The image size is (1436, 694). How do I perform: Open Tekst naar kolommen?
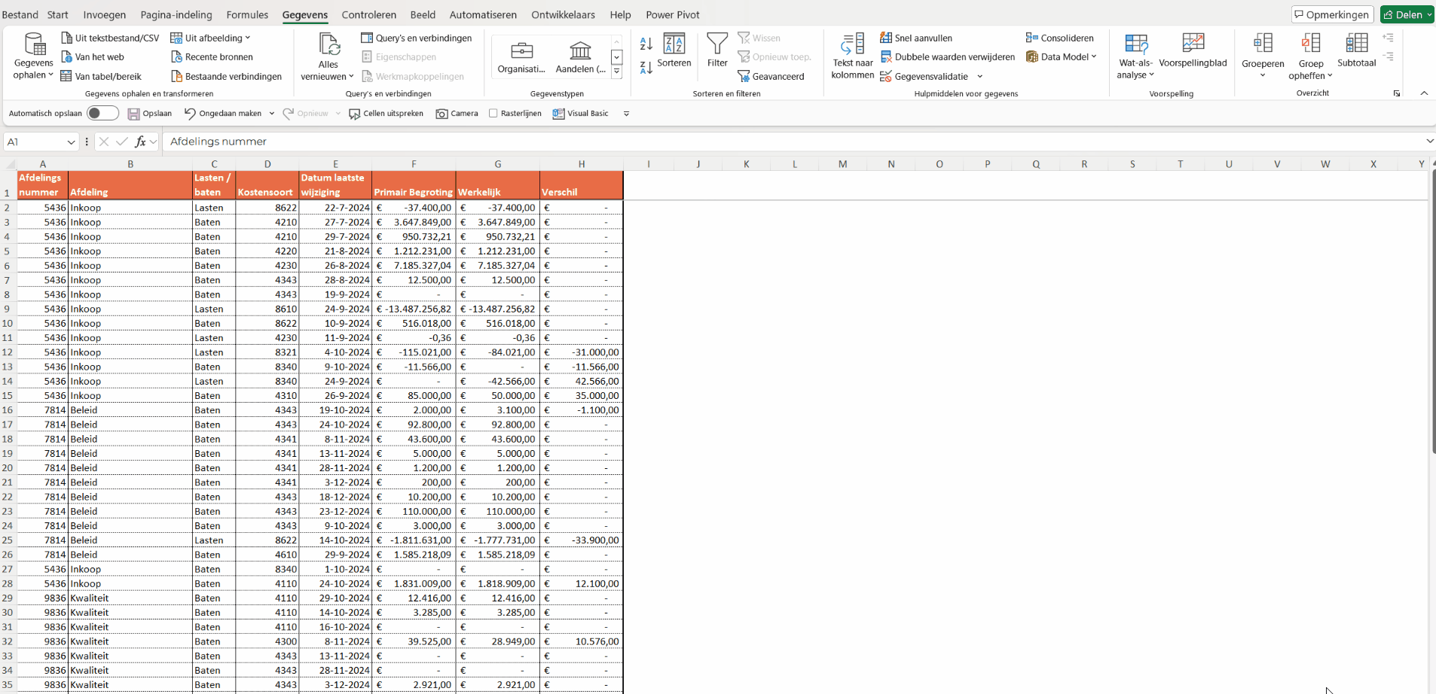pos(851,54)
